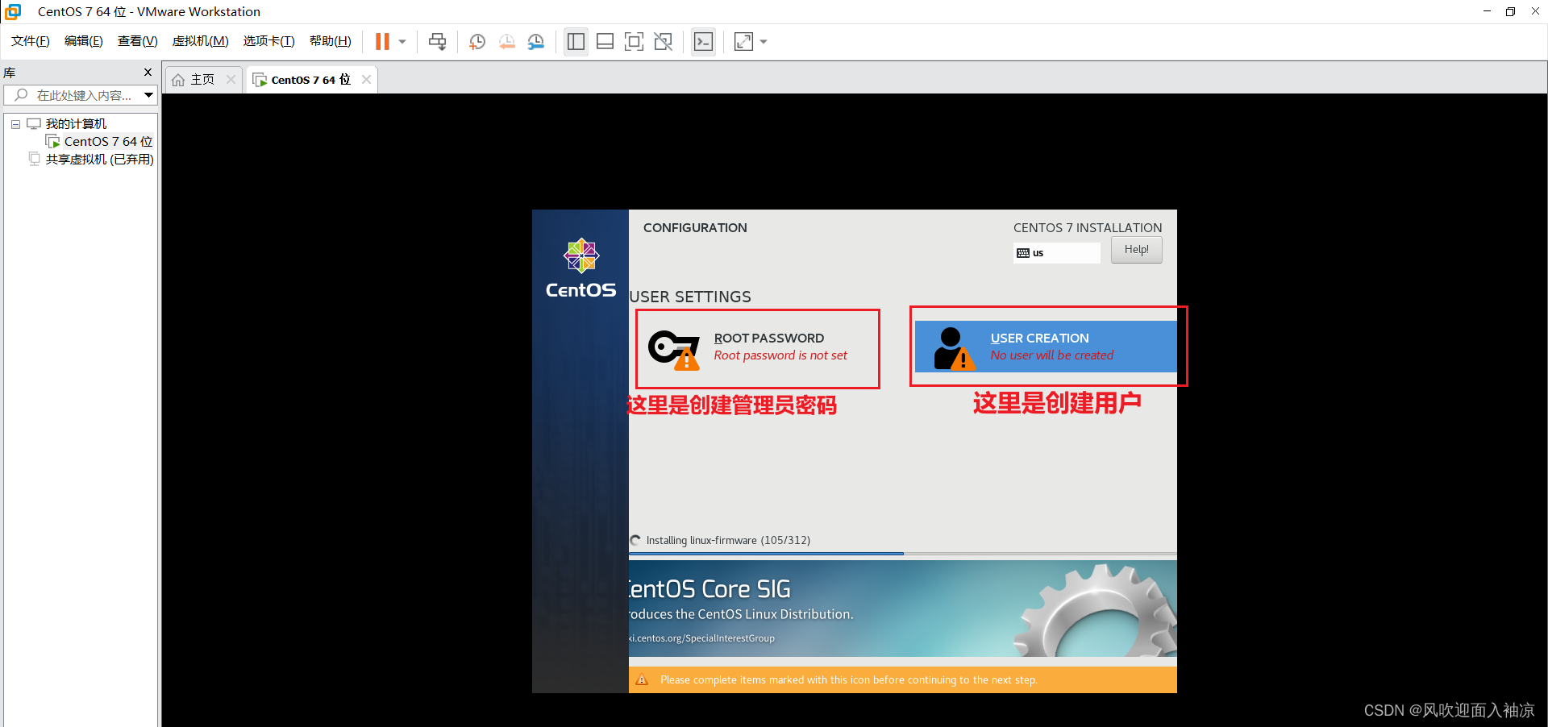1548x727 pixels.
Task: Minimize the VMware Workstation window
Action: (x=1487, y=11)
